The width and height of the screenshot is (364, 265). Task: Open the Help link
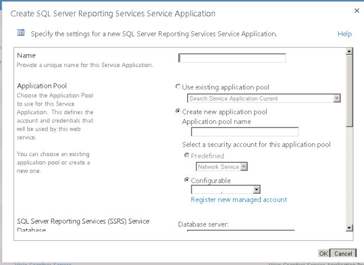tap(344, 34)
